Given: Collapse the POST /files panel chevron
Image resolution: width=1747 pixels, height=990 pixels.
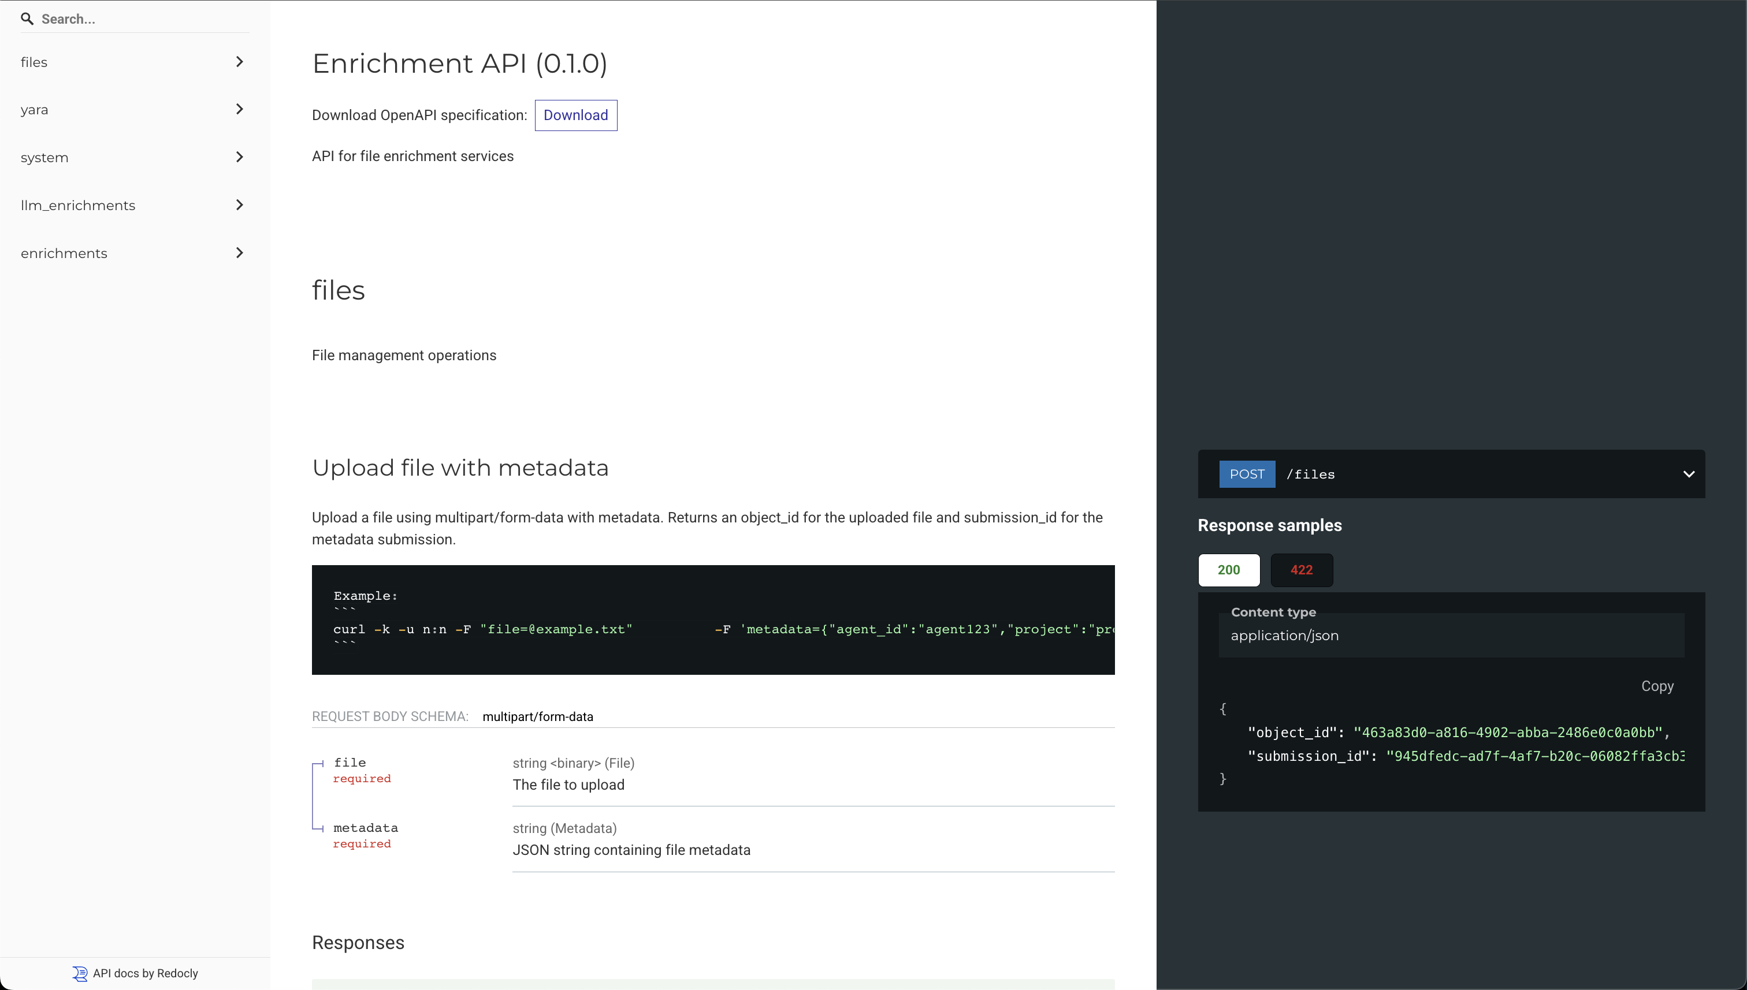Looking at the screenshot, I should [x=1689, y=474].
